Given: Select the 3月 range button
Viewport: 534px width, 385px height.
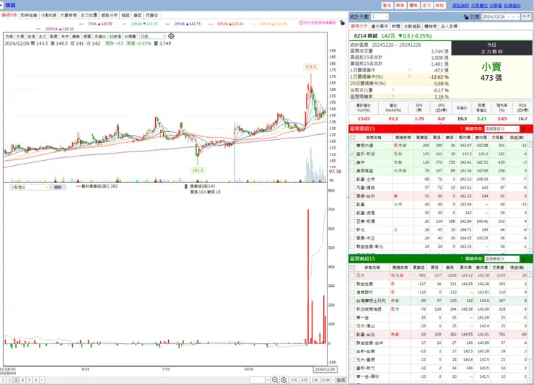Looking at the screenshot, I should pos(294,380).
